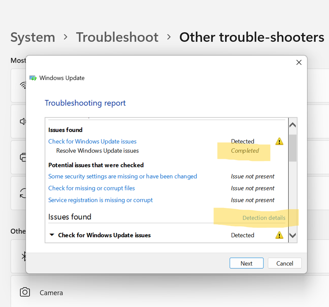Image resolution: width=329 pixels, height=307 pixels.
Task: Click the Windows Update dialog title text
Action: [62, 78]
